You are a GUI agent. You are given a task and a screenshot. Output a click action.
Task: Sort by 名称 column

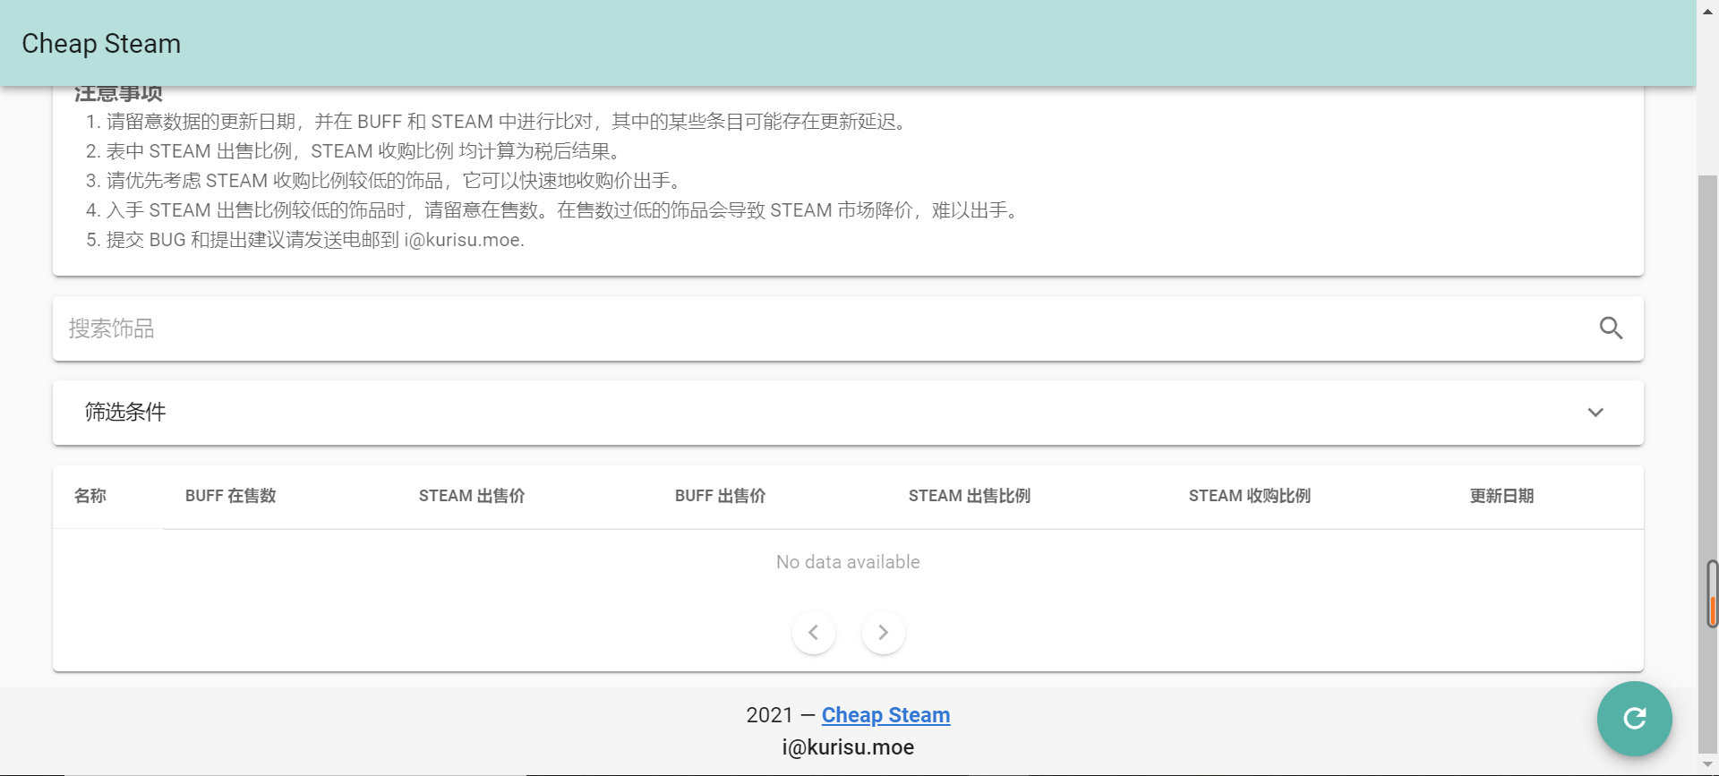point(90,496)
